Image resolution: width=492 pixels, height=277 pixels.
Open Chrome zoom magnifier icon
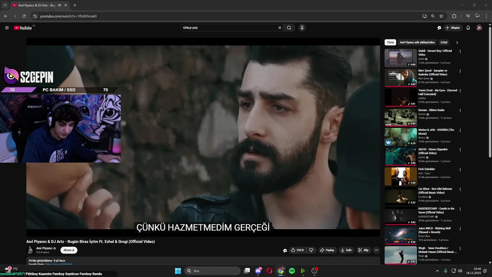click(x=433, y=16)
